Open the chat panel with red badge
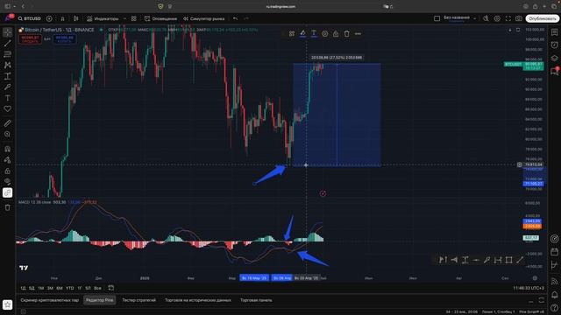 click(x=554, y=71)
